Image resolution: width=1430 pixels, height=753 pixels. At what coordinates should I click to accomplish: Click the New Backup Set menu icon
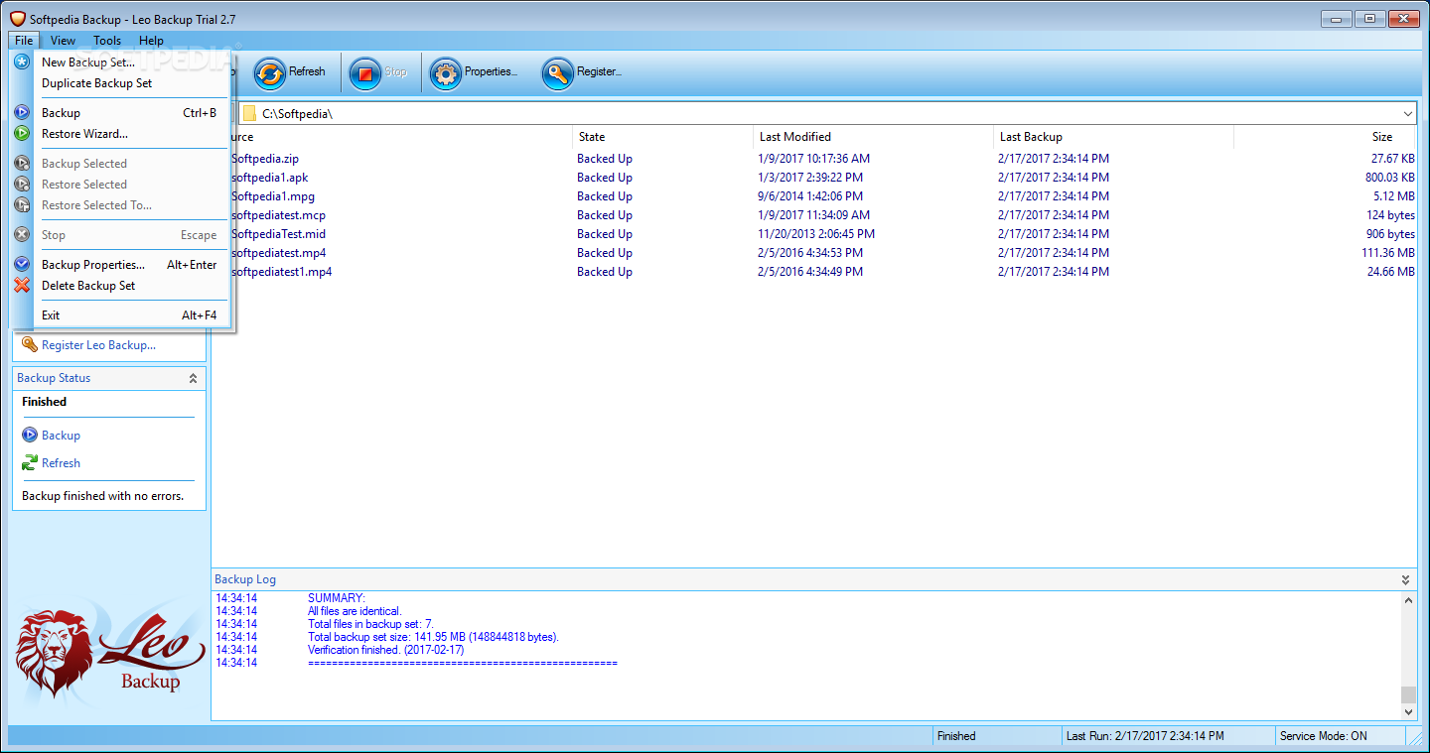click(22, 62)
